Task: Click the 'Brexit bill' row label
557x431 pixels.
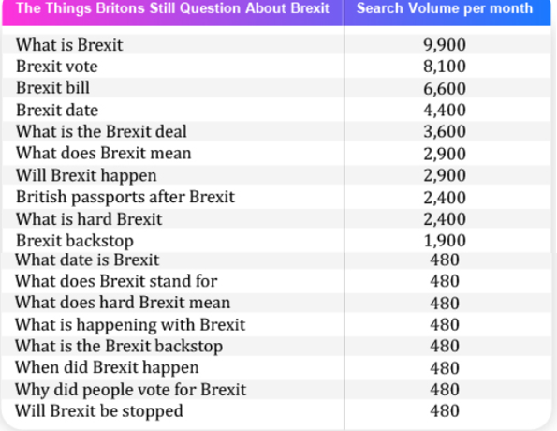Action: click(52, 88)
